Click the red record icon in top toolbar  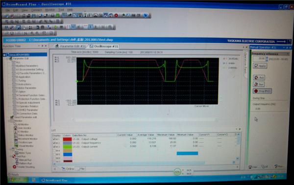click(x=116, y=15)
